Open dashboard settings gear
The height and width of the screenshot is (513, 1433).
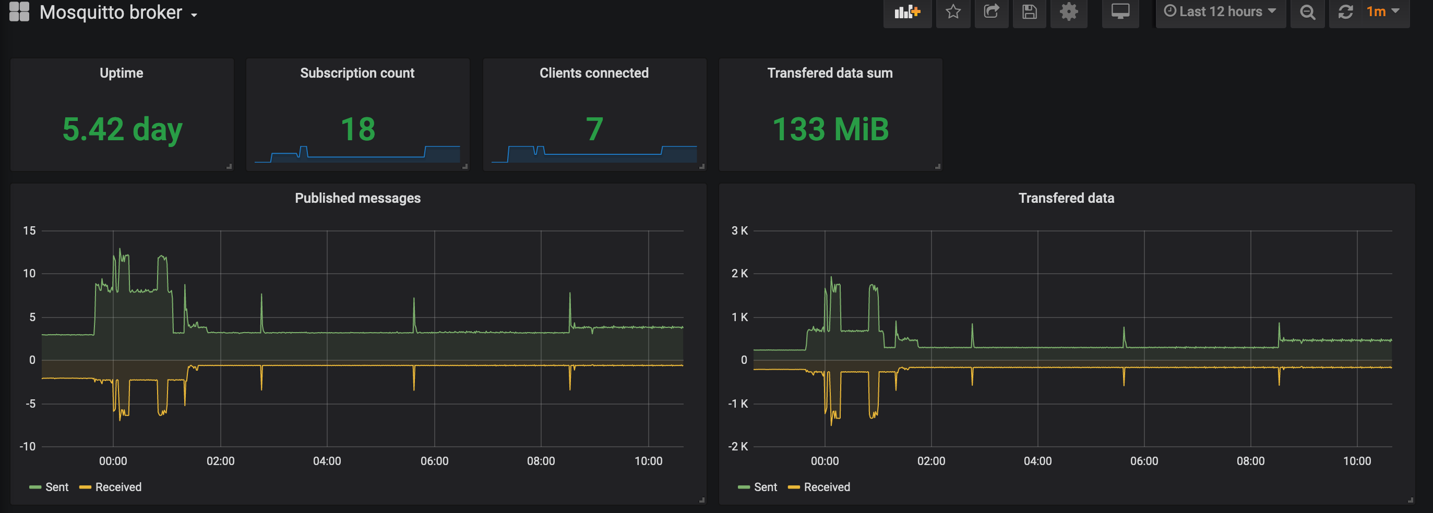tap(1069, 11)
